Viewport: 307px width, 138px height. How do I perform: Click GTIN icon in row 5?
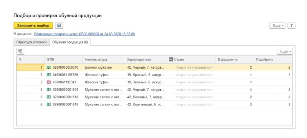49,97
